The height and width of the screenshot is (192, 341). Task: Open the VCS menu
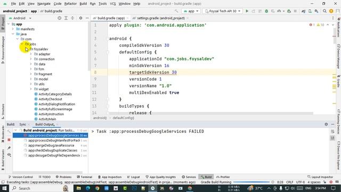112,4
